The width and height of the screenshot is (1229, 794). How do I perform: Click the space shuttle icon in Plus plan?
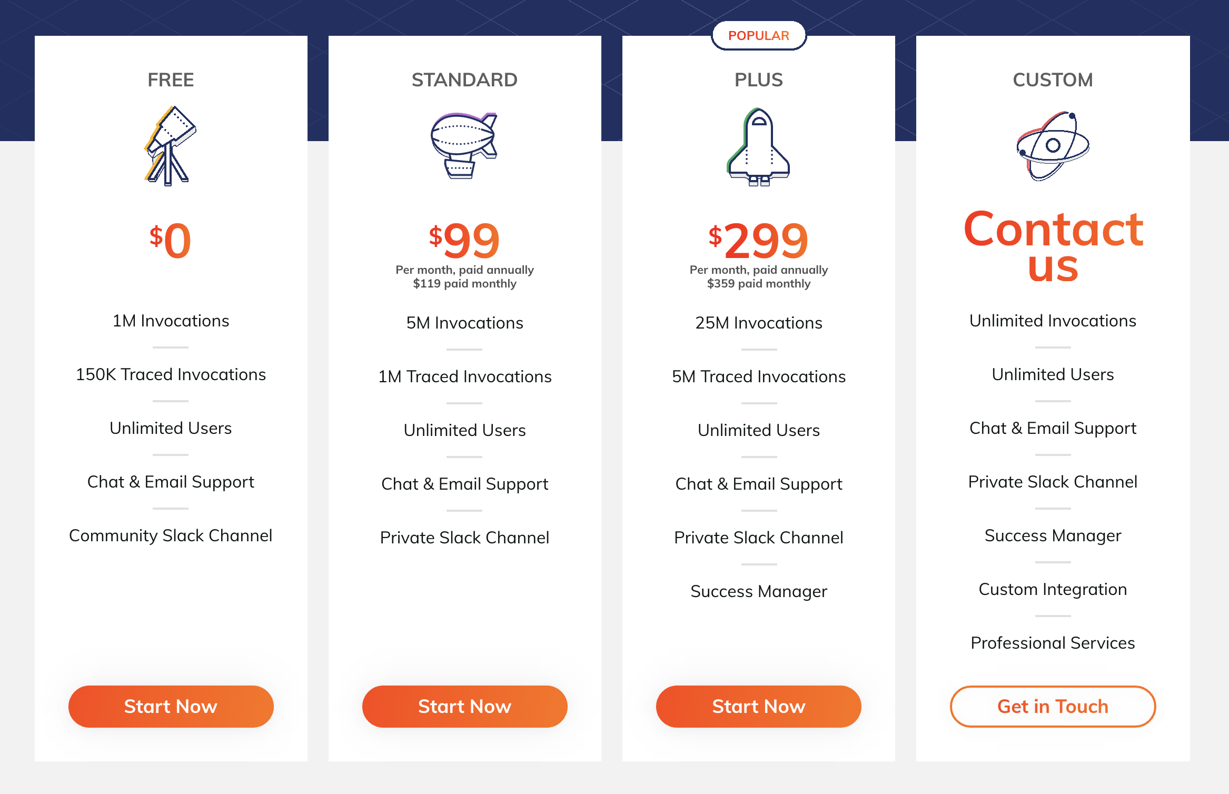tap(758, 147)
